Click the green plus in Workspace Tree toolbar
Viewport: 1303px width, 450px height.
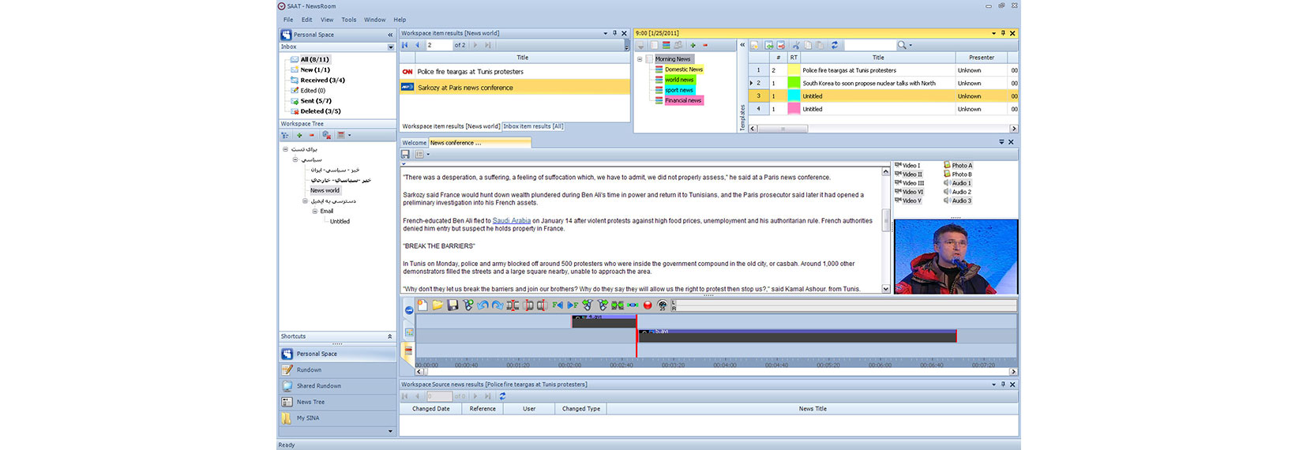[x=299, y=135]
